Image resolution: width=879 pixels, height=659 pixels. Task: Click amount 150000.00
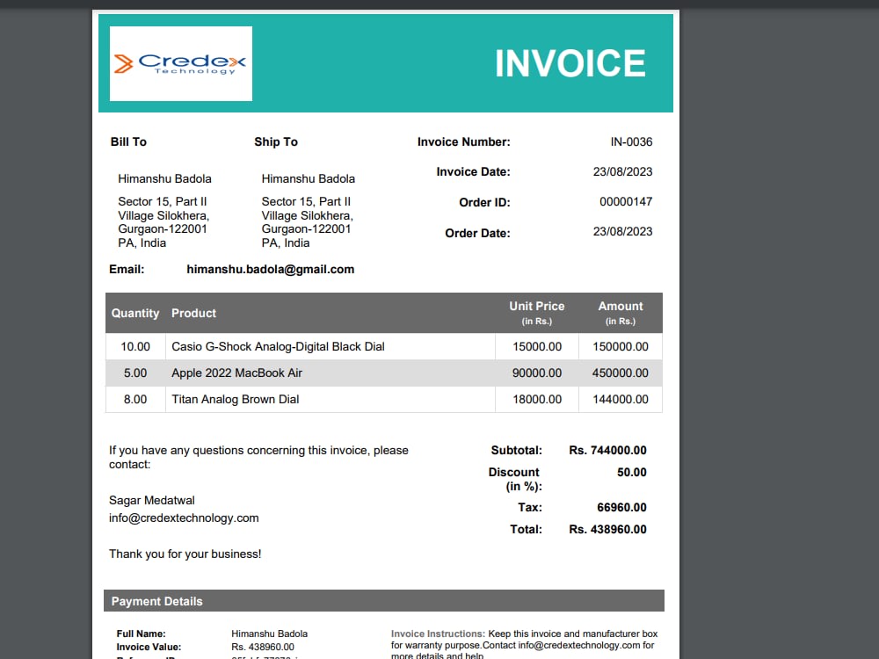[x=621, y=347]
